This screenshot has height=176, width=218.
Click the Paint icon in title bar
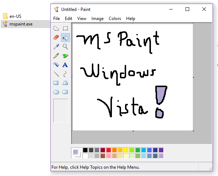point(57,9)
